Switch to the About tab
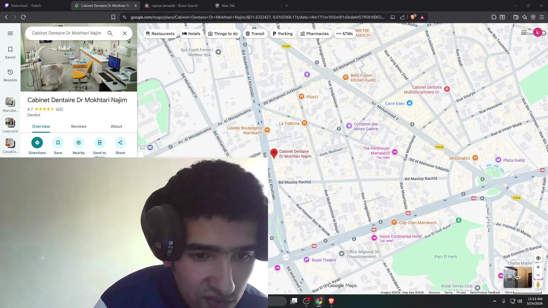The image size is (548, 308). [116, 126]
